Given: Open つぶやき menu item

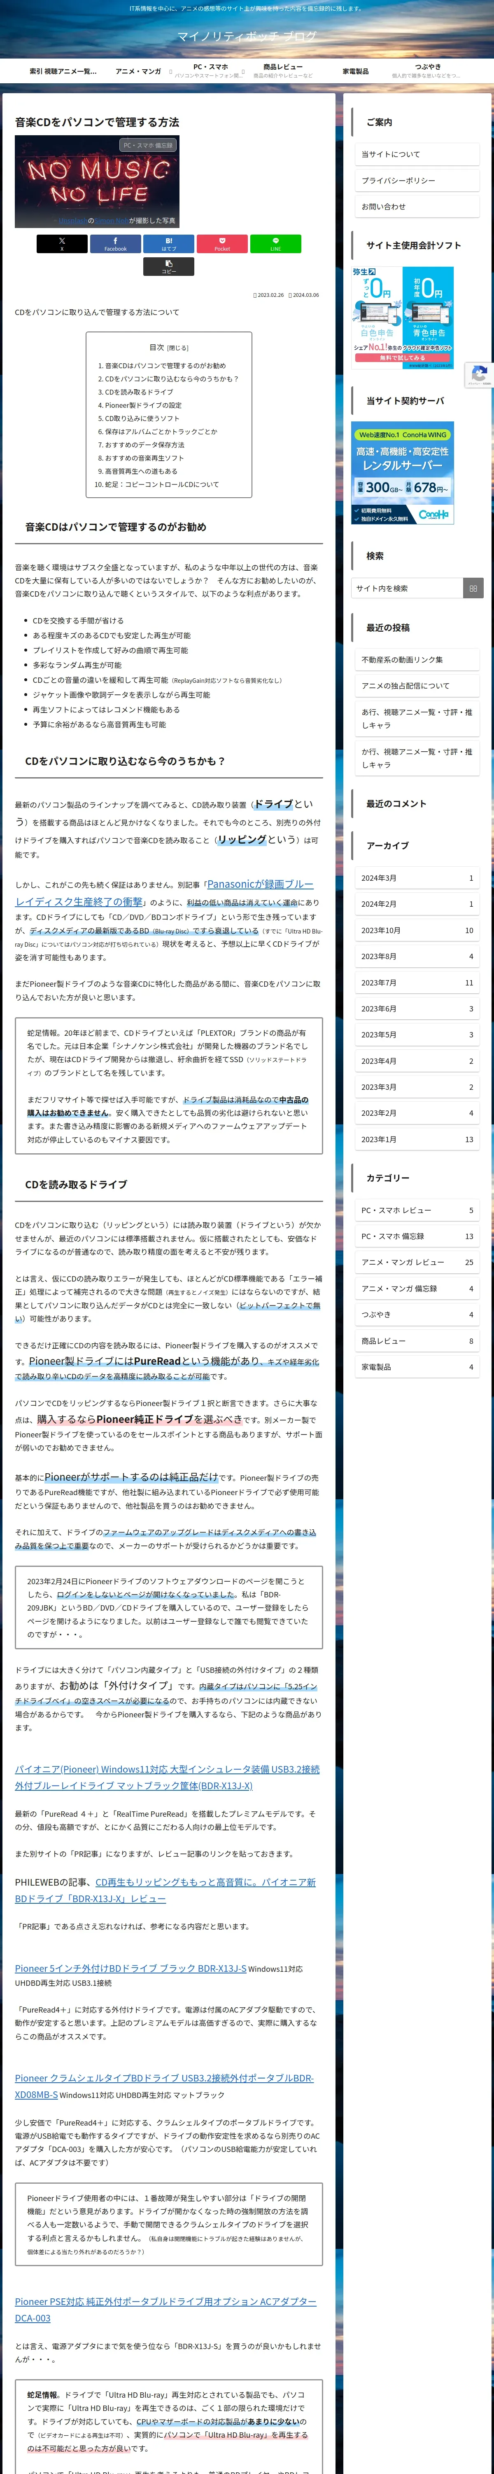Looking at the screenshot, I should tap(428, 71).
